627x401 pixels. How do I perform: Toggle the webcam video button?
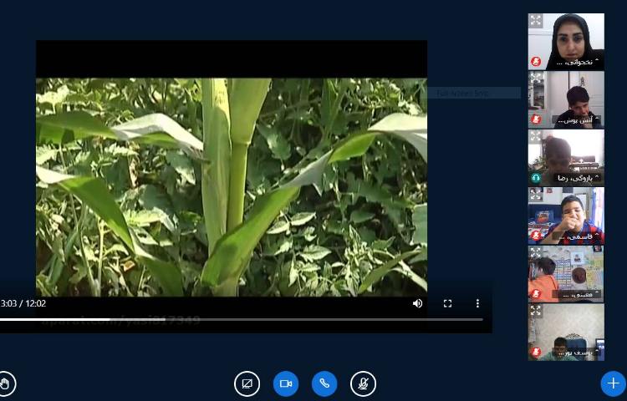[285, 383]
